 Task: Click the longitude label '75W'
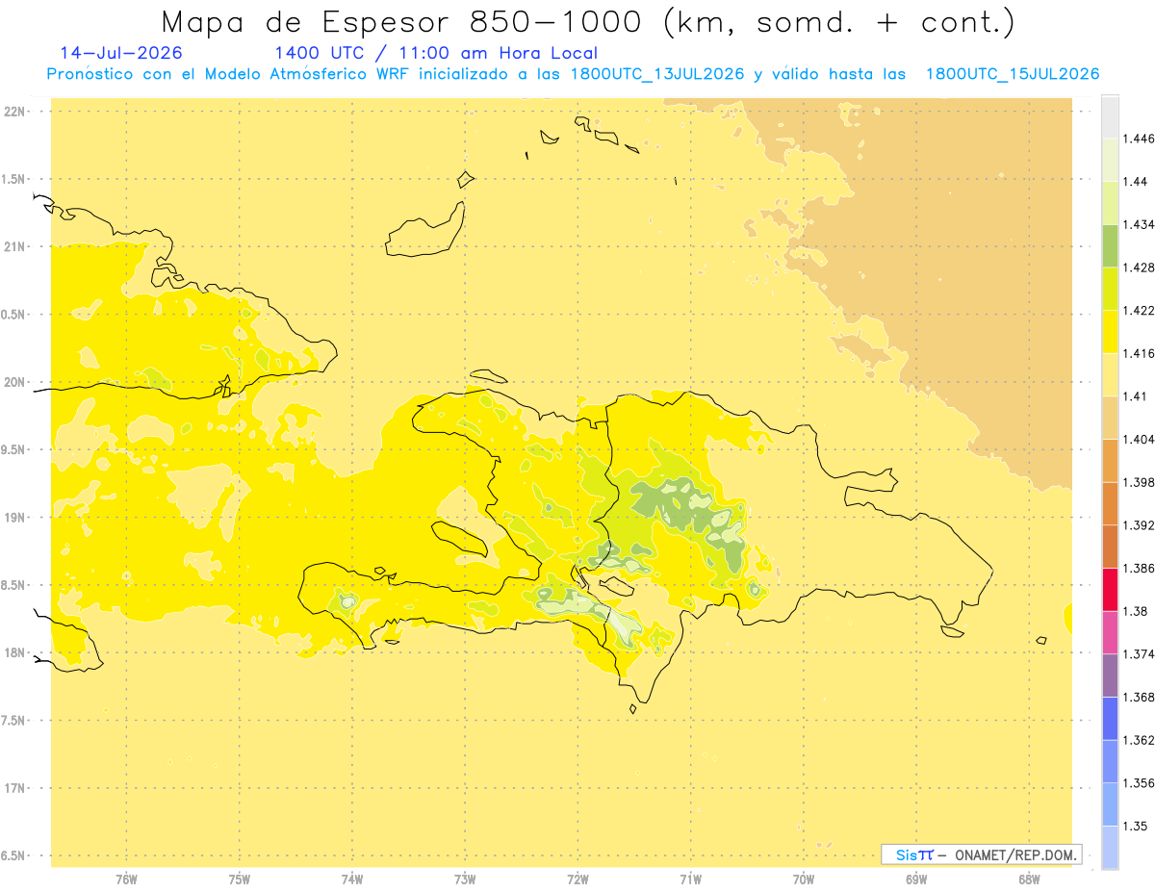pyautogui.click(x=240, y=879)
